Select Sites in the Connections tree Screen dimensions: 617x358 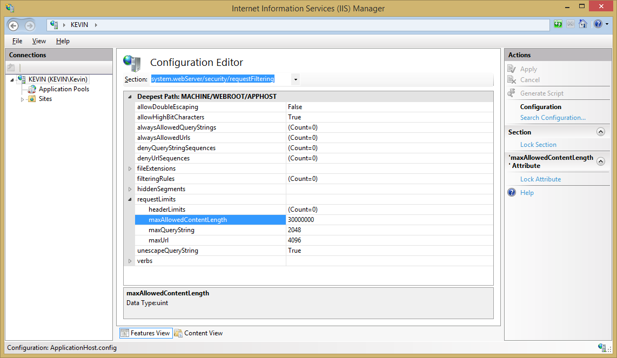click(x=45, y=99)
